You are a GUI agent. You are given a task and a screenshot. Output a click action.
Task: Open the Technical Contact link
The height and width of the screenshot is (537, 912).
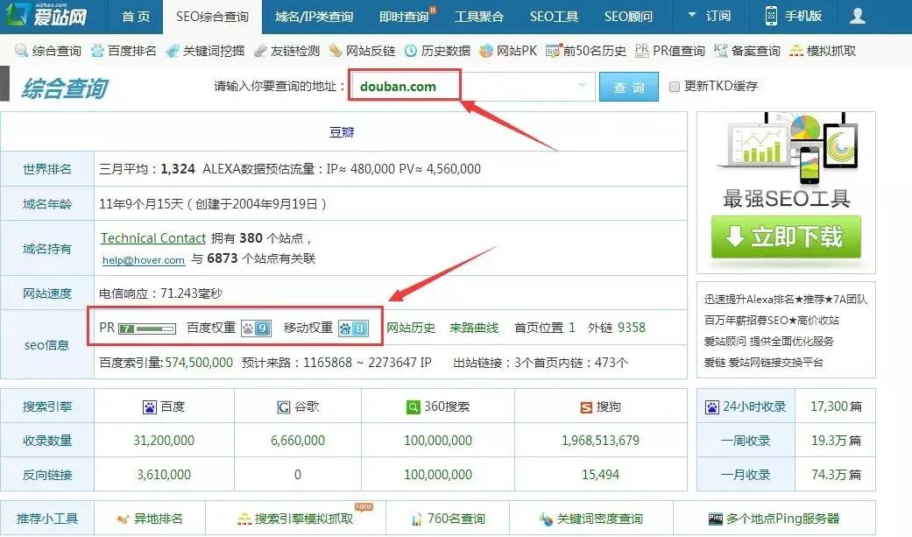tap(153, 238)
